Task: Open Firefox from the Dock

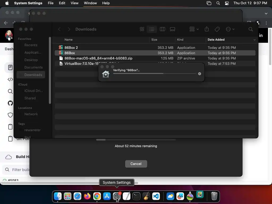Action: pyautogui.click(x=87, y=196)
